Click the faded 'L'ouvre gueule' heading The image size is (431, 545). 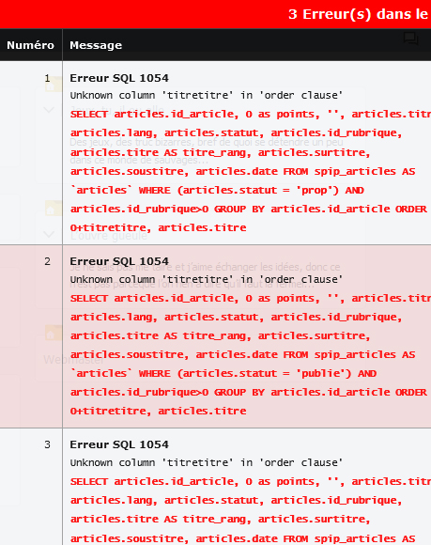[109, 236]
